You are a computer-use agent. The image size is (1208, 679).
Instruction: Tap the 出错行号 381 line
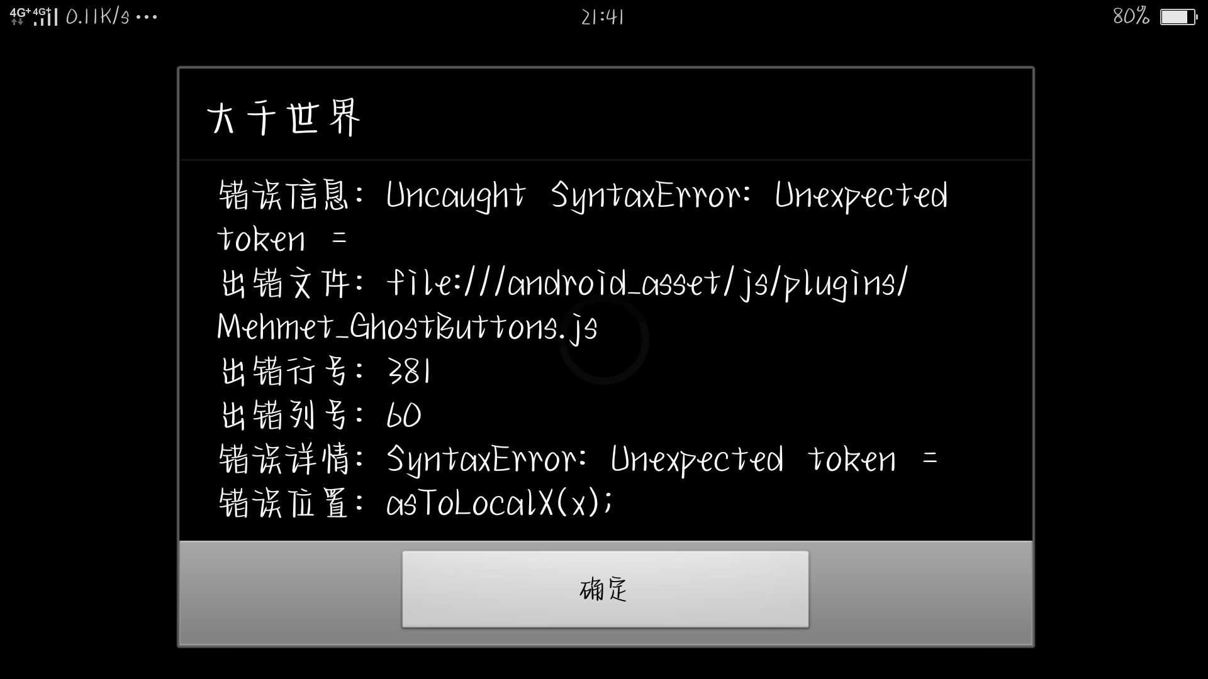click(x=325, y=371)
